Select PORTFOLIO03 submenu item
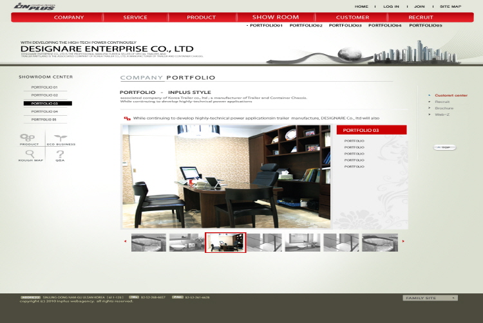The image size is (483, 323). [345, 26]
